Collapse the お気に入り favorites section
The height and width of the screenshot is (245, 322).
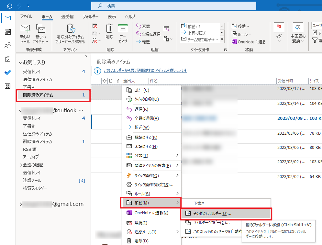click(x=20, y=63)
